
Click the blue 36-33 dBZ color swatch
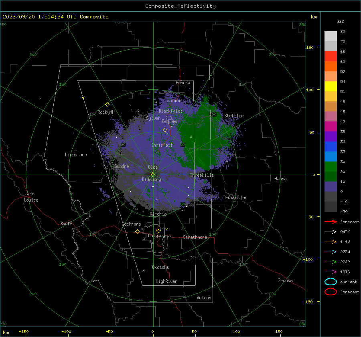coord(331,147)
